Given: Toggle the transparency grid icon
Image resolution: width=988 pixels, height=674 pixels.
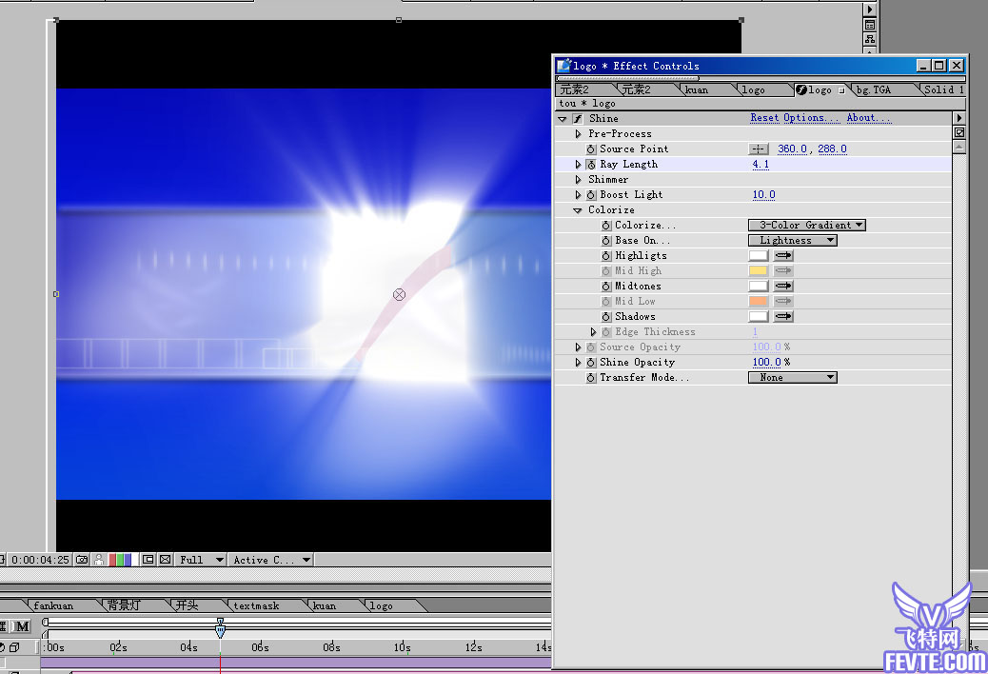Looking at the screenshot, I should coord(165,560).
